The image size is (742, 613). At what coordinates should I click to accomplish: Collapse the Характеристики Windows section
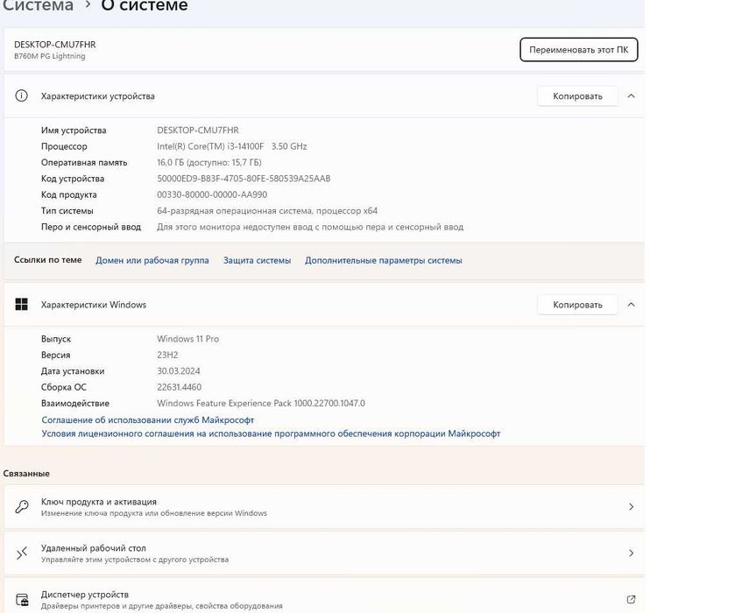631,305
